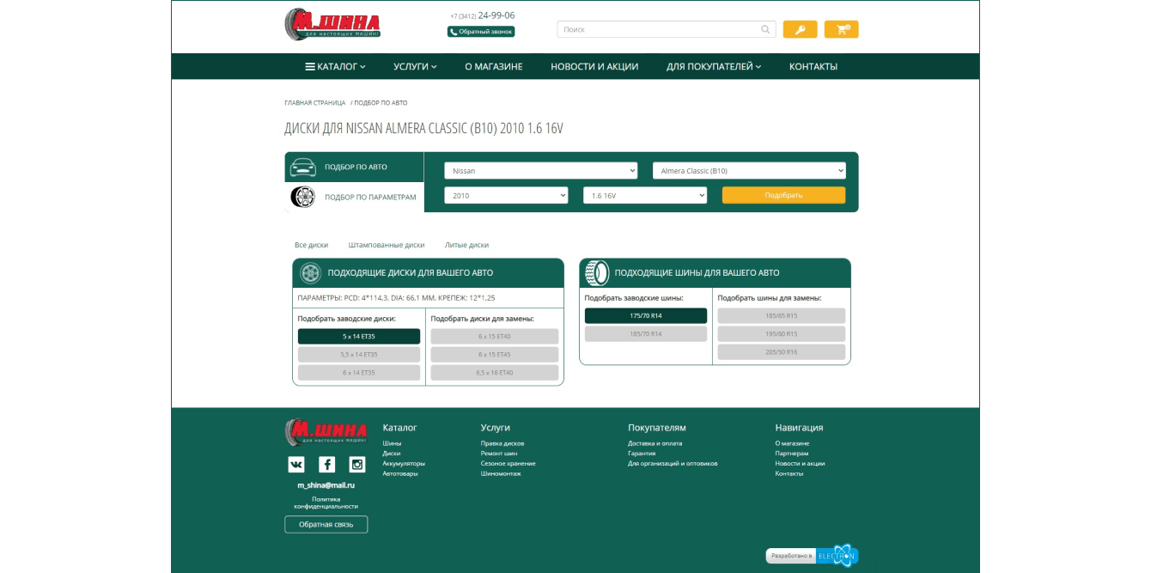Select factory tire 185/70 R14

tap(646, 333)
